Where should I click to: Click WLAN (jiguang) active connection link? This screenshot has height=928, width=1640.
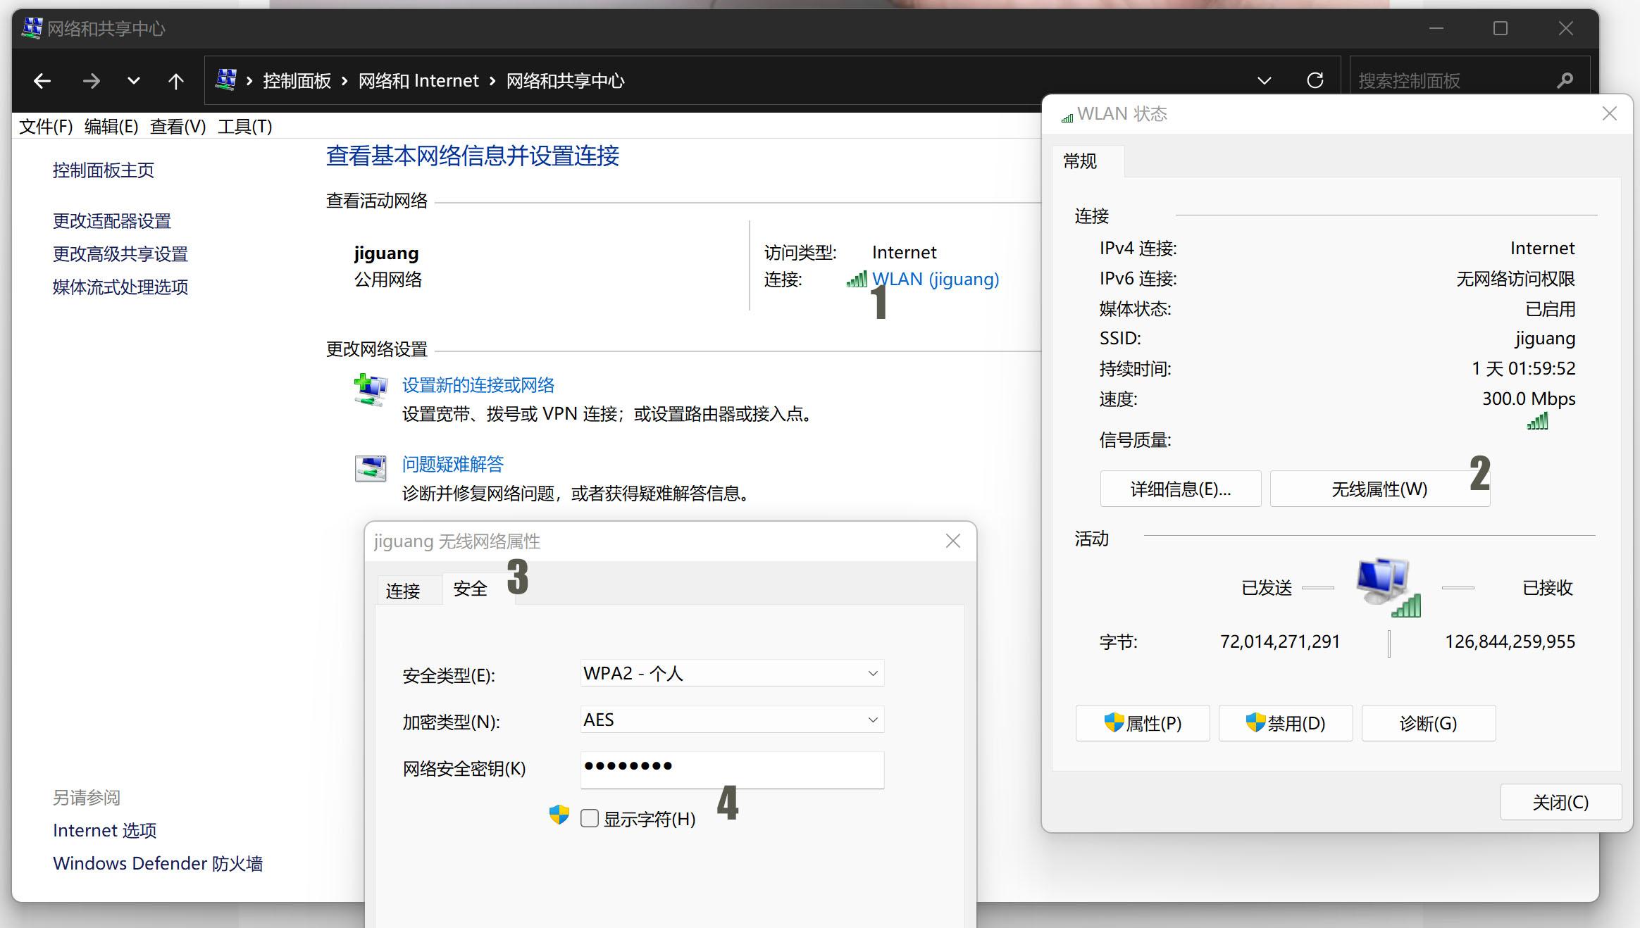coord(936,278)
